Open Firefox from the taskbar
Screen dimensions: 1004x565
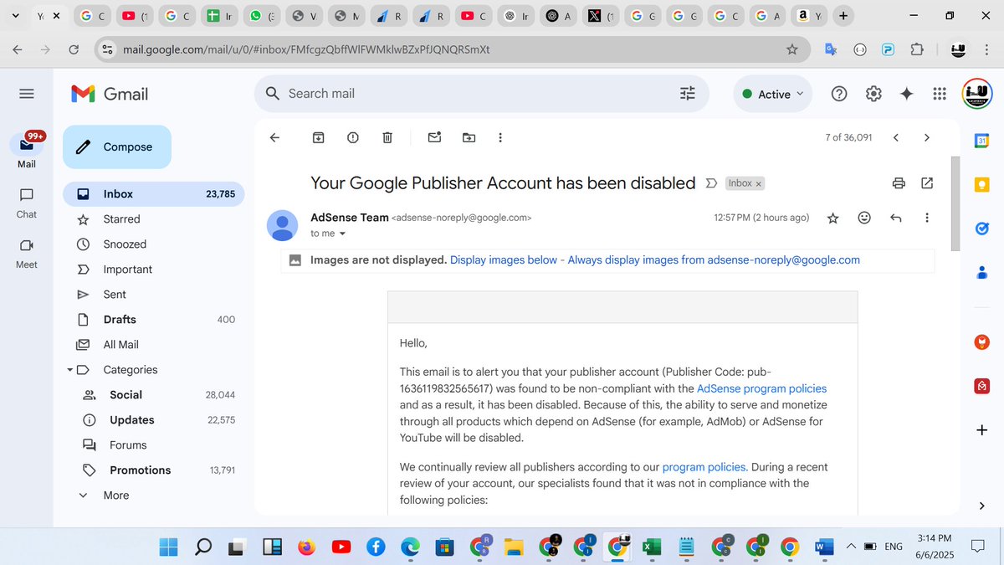pos(307,547)
